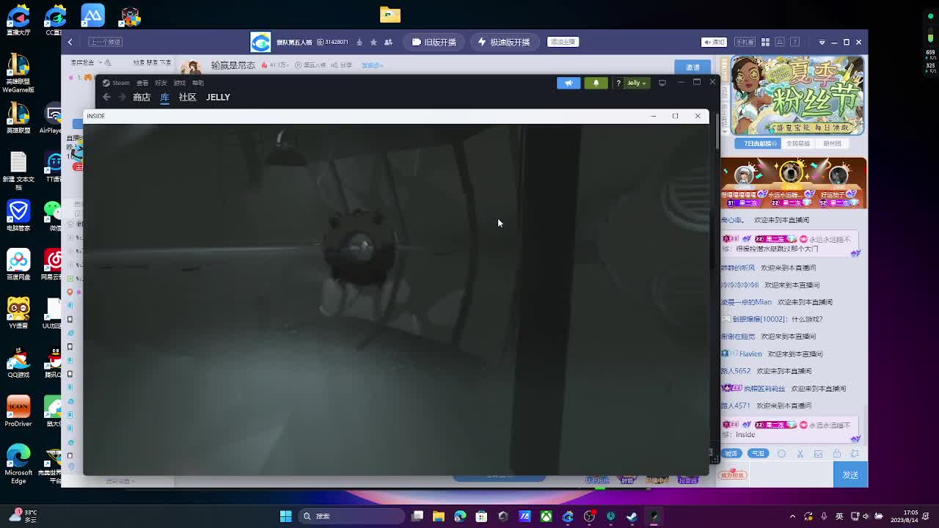
Task: Open the grid layout icon in streaming app
Action: 765,42
